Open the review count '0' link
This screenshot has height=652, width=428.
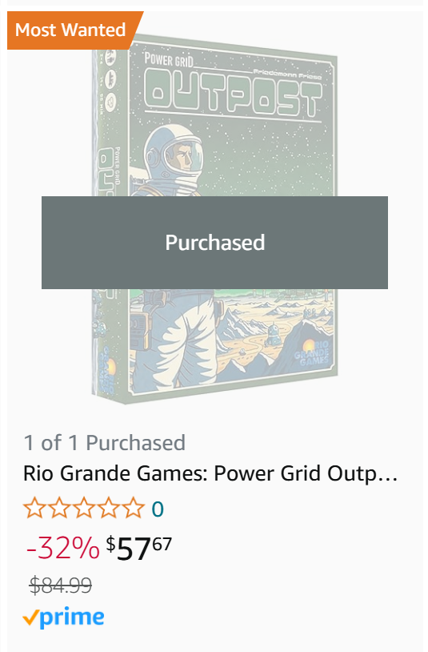(158, 509)
